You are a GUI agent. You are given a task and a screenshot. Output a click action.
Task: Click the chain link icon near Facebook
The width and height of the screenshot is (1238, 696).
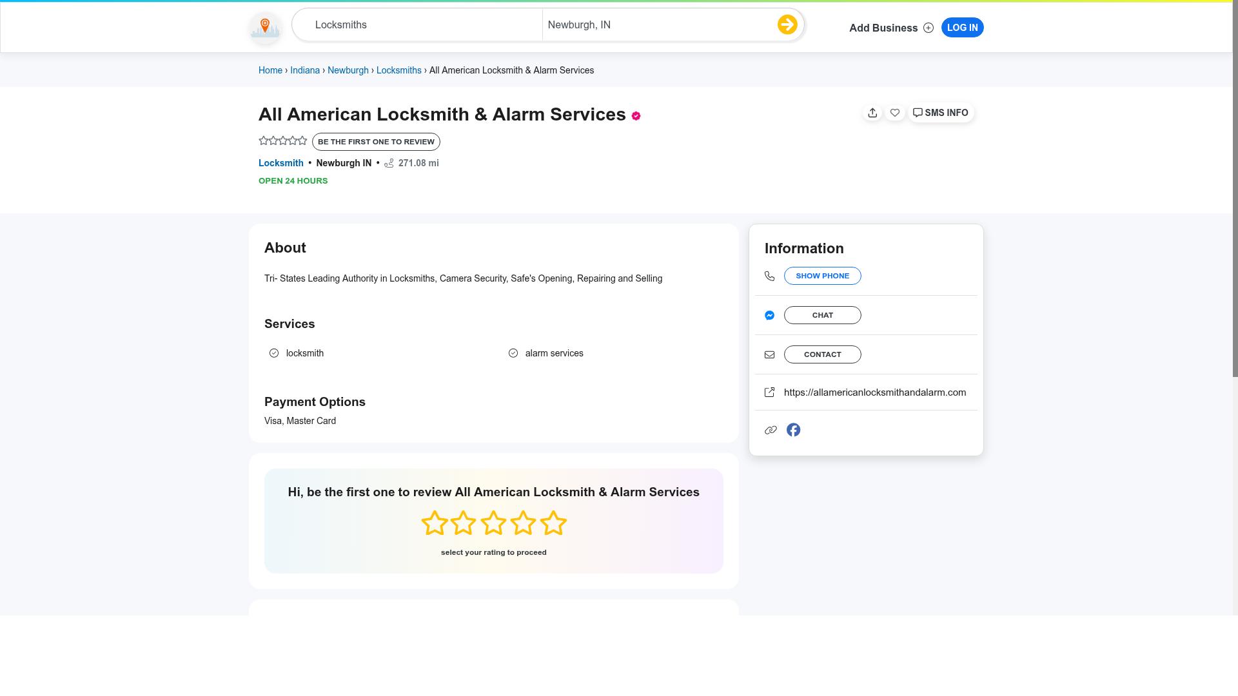pyautogui.click(x=770, y=429)
